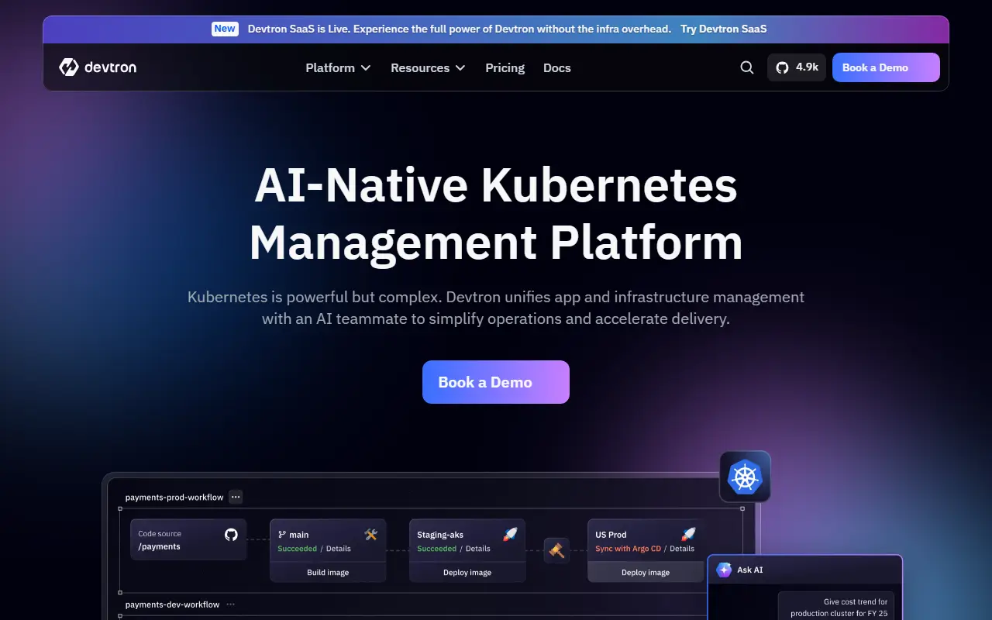Viewport: 992px width, 620px height.
Task: Click the rocket icon on Staging-aks card
Action: pyautogui.click(x=510, y=534)
